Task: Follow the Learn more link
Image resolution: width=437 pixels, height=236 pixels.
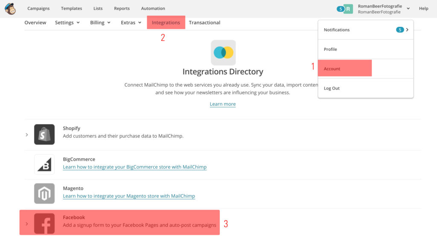Action: pyautogui.click(x=223, y=104)
